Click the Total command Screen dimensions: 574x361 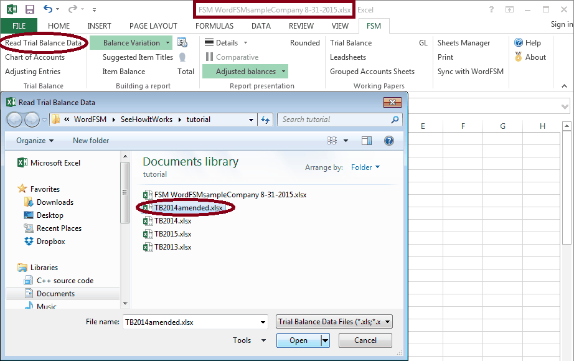point(186,72)
